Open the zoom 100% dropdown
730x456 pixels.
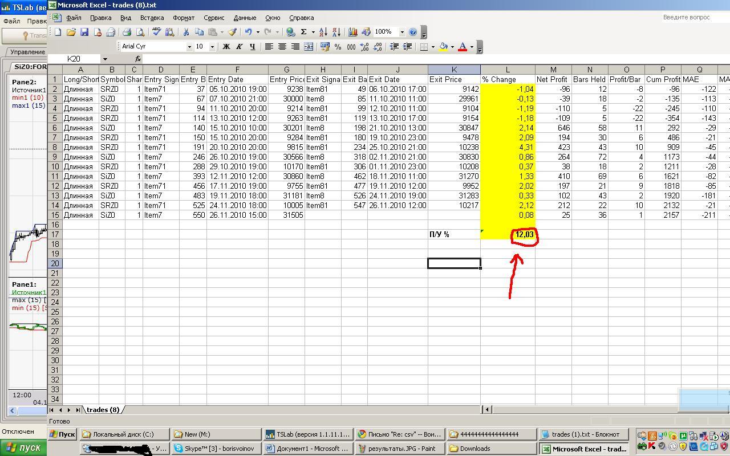(x=401, y=32)
